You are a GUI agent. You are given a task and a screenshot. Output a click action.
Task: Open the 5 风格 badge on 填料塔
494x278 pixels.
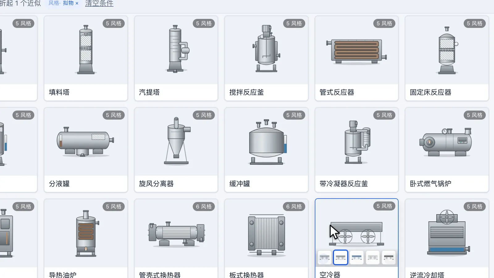[x=113, y=23]
